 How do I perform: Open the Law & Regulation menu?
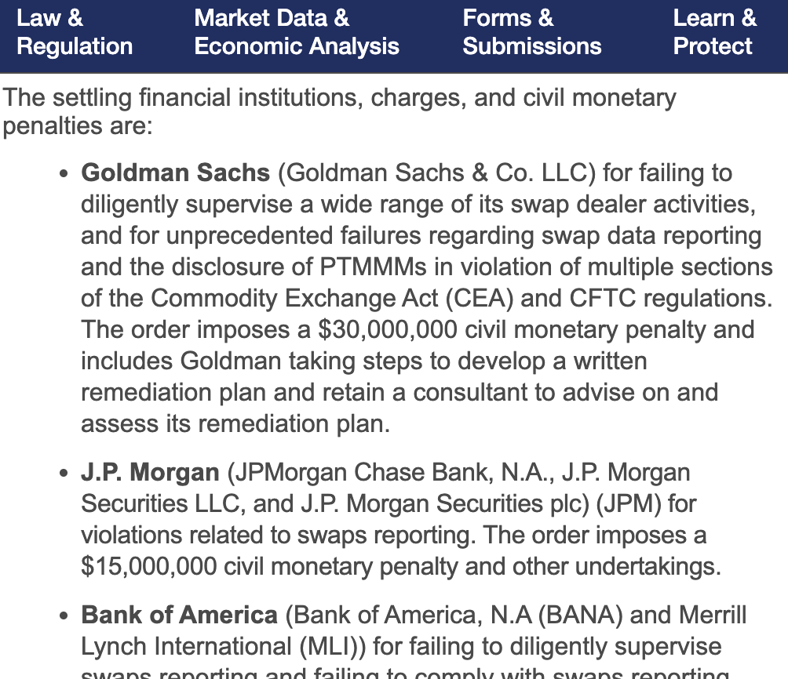(75, 32)
